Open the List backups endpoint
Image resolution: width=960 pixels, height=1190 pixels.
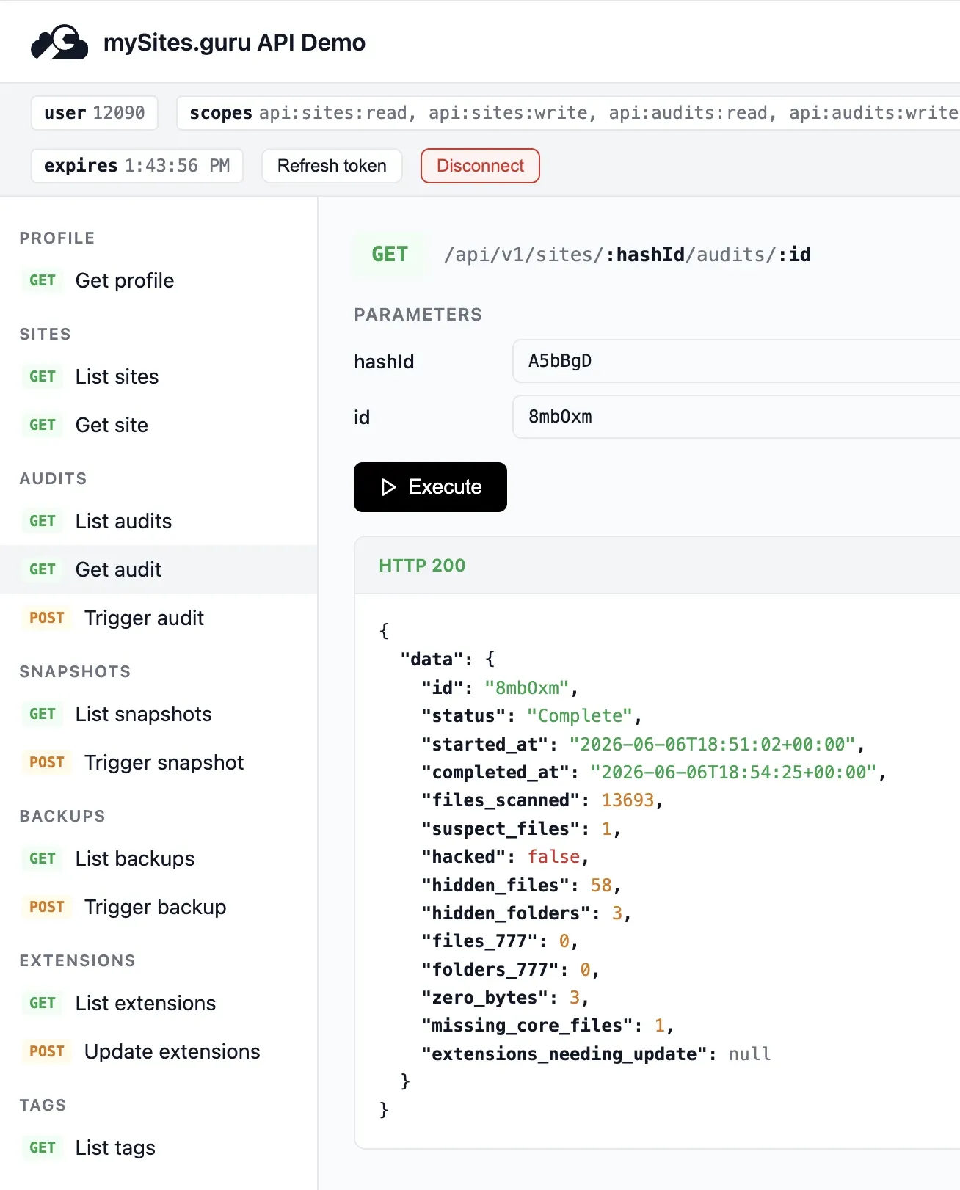[159, 858]
